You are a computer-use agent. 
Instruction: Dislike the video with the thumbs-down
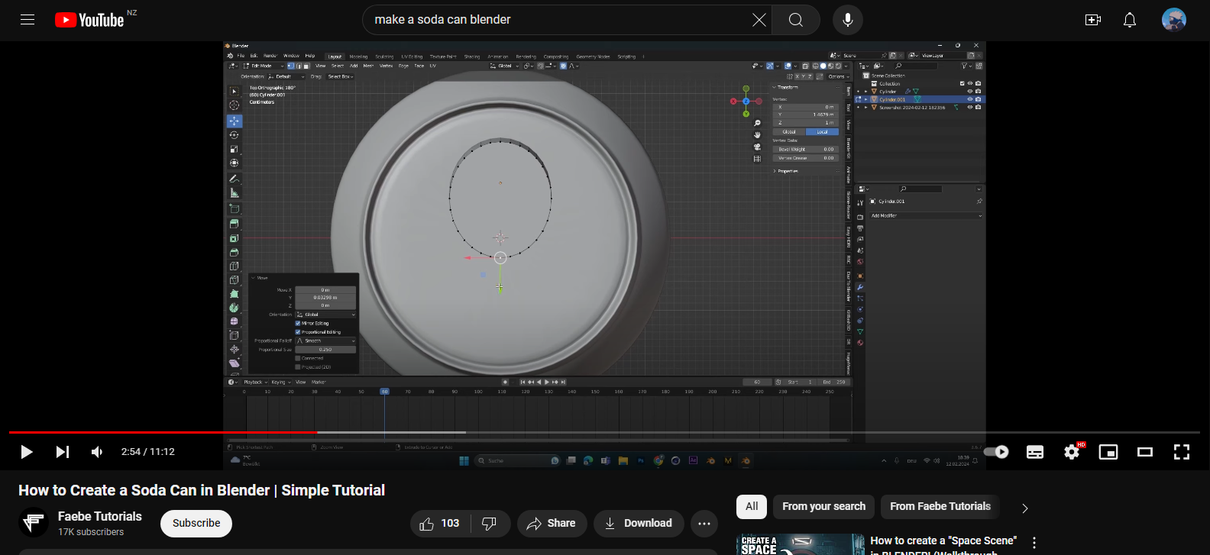click(x=490, y=523)
